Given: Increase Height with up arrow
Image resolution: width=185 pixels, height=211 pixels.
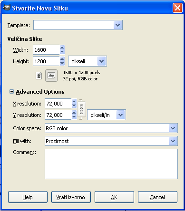Looking at the screenshot, I should (62, 59).
